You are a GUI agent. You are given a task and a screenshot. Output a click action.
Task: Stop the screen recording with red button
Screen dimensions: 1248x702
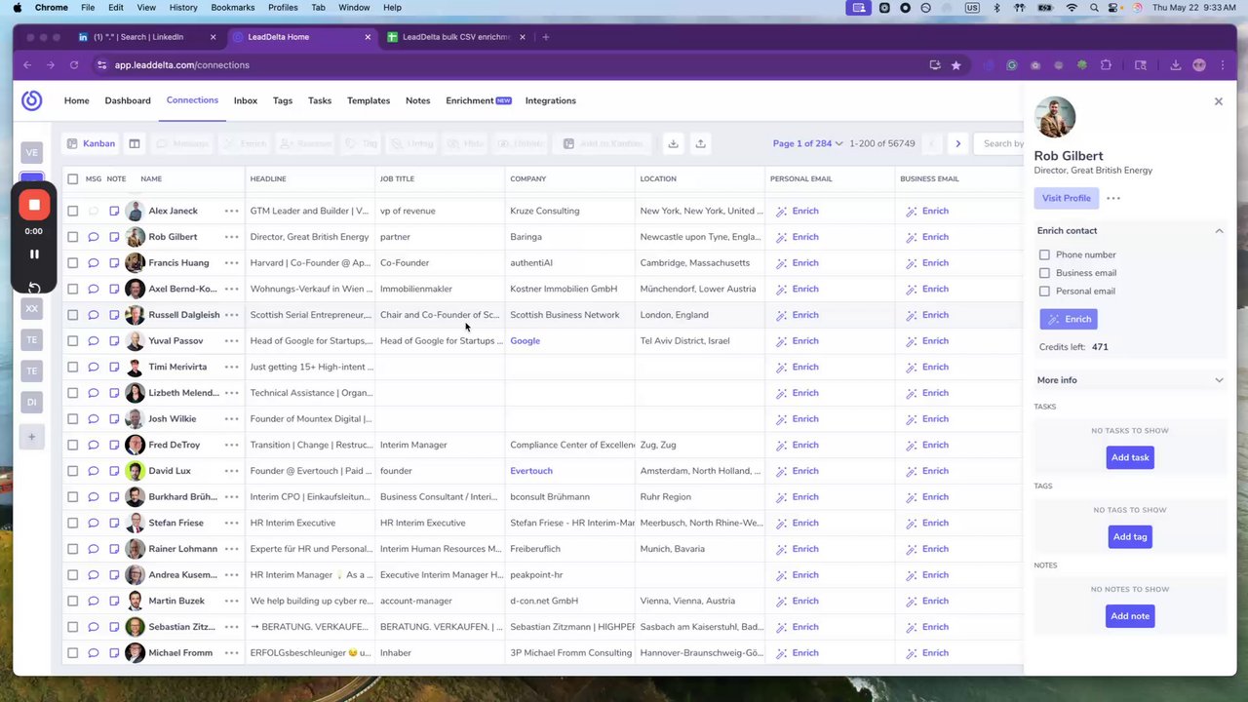point(34,205)
